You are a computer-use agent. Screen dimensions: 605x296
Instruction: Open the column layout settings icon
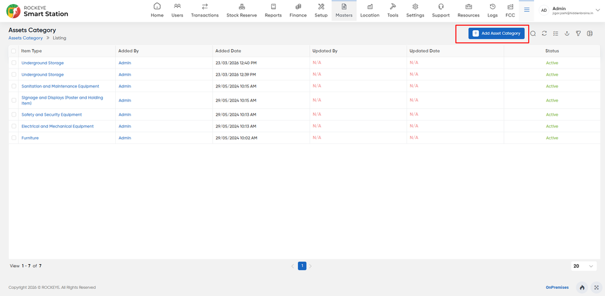pos(590,34)
